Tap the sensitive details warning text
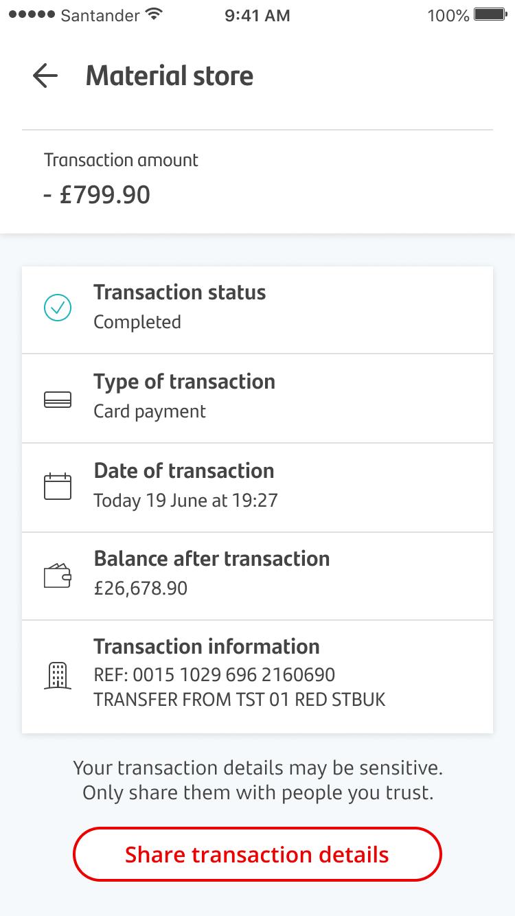The height and width of the screenshot is (916, 515). (x=257, y=780)
